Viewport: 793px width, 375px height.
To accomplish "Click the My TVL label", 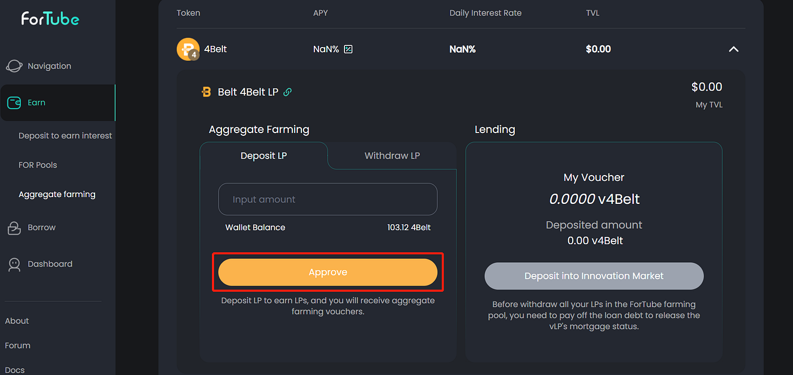I will (709, 105).
